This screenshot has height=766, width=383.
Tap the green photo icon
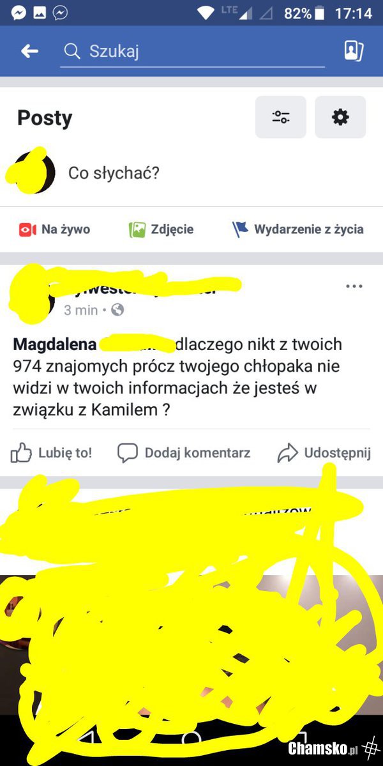[x=137, y=229]
